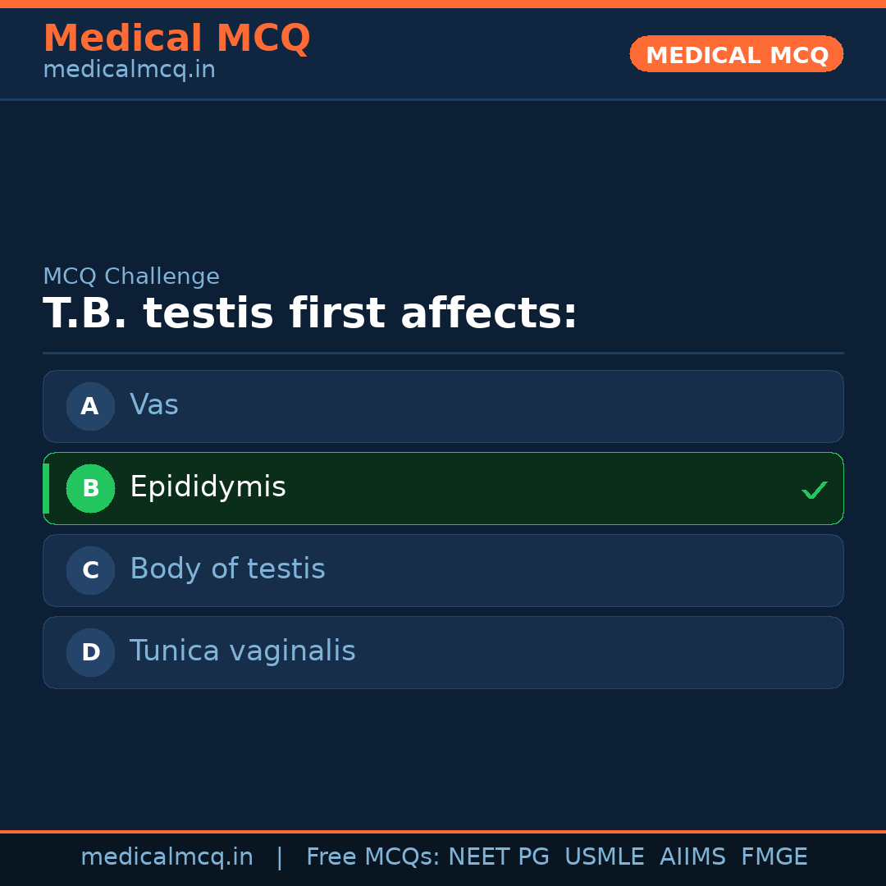Select the "Tunica vaginalis" answer text

pyautogui.click(x=242, y=651)
